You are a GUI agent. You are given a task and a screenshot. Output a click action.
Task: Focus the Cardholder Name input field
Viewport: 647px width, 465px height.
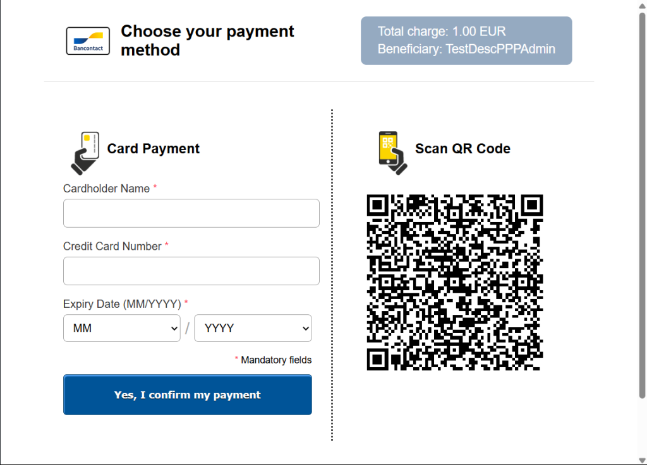tap(191, 213)
